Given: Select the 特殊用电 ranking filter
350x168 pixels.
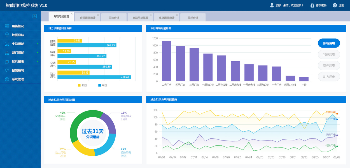Looking at the screenshot, I should pyautogui.click(x=329, y=54).
